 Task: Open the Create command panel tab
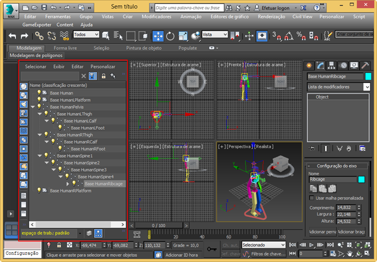309,65
